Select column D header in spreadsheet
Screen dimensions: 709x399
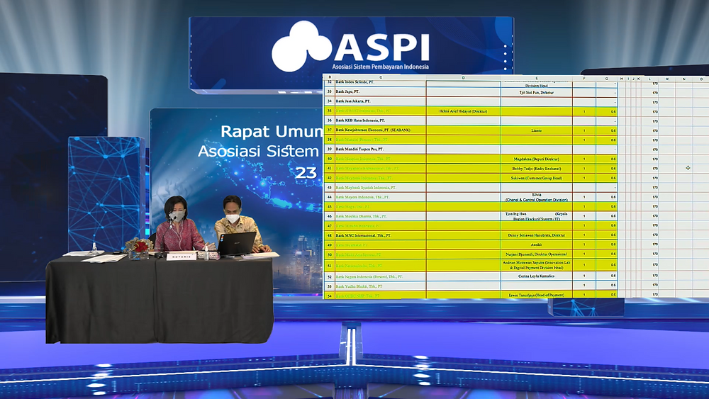pos(463,78)
